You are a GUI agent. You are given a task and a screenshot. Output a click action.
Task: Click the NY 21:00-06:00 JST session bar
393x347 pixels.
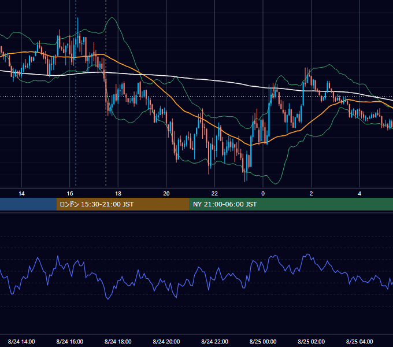point(291,204)
